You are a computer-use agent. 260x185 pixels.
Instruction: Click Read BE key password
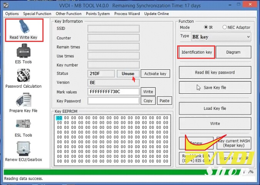pos(215,72)
